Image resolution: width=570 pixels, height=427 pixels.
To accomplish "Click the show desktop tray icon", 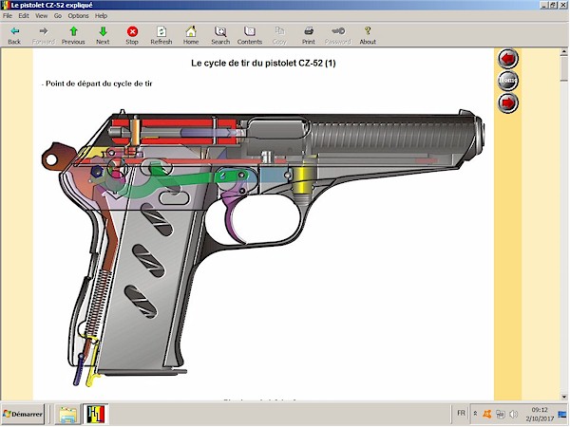I will pos(563,414).
